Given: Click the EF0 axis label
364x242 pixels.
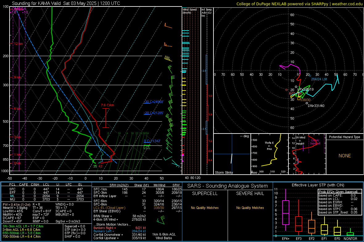Looking at the screenshot, I should tap(337, 239).
